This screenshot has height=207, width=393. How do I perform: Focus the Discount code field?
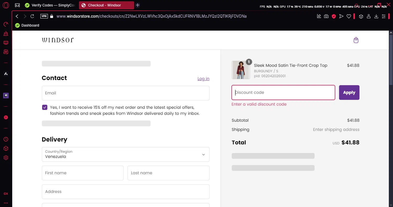(283, 92)
